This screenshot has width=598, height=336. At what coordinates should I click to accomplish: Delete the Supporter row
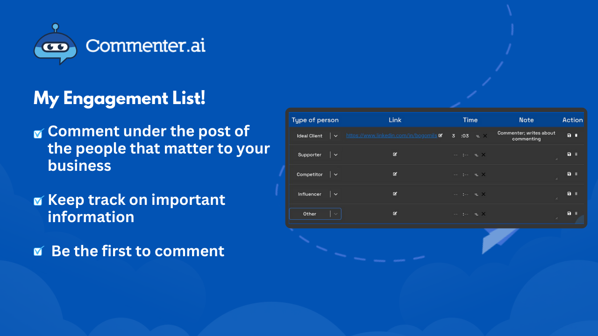576,154
